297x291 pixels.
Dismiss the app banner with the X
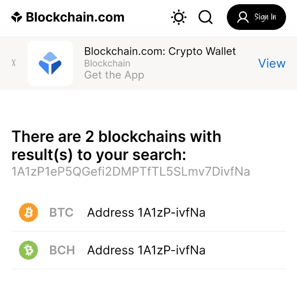point(14,63)
